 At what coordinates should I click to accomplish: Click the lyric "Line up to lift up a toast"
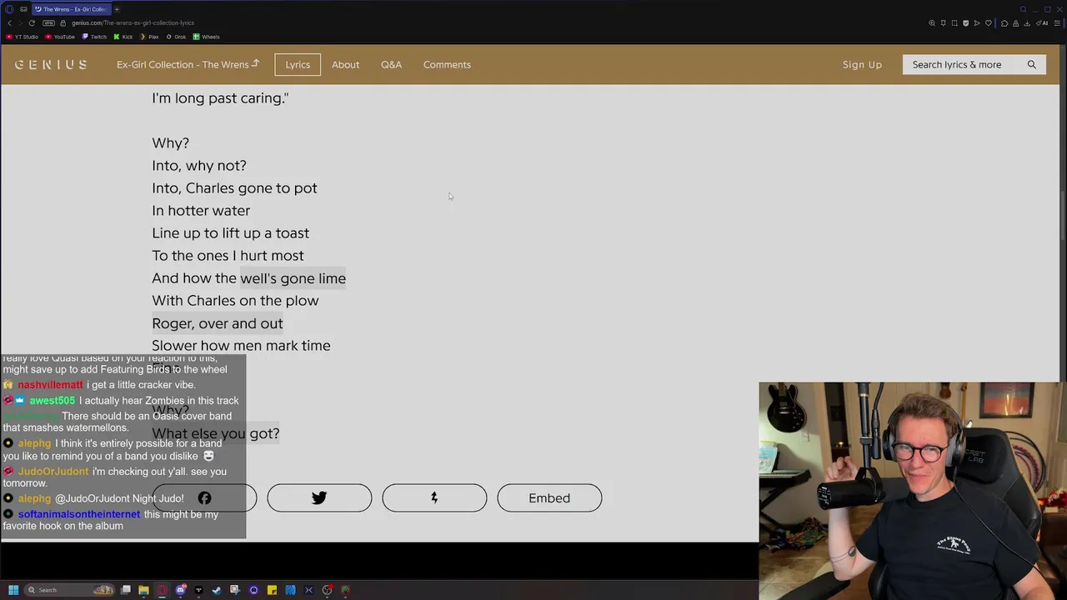[230, 233]
